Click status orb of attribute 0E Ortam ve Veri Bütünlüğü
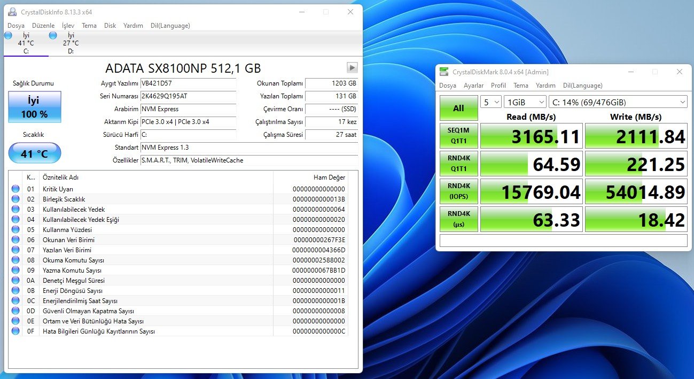694x379 pixels. [15, 321]
